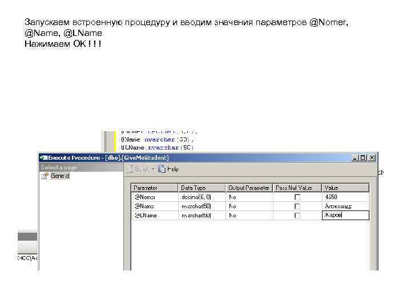Screen dimensions: 411x308
Task: Check Pass Null Value for @LName
Action: tap(297, 216)
